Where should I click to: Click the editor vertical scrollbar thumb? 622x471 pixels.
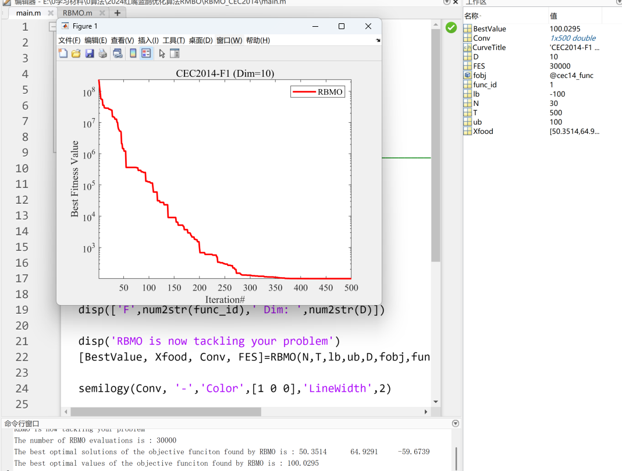point(436,145)
